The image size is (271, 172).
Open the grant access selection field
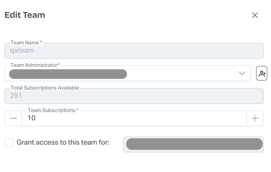tap(193, 144)
